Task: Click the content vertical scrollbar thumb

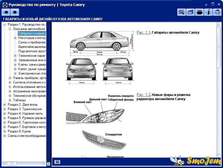Action: (219, 47)
